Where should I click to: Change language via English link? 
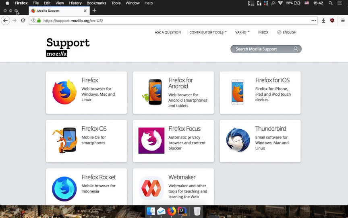click(x=290, y=32)
